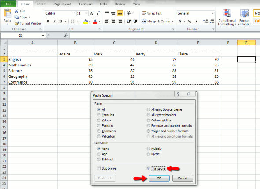The height and width of the screenshot is (189, 260).
Task: Click Merge & Center button
Action: [x=156, y=21]
